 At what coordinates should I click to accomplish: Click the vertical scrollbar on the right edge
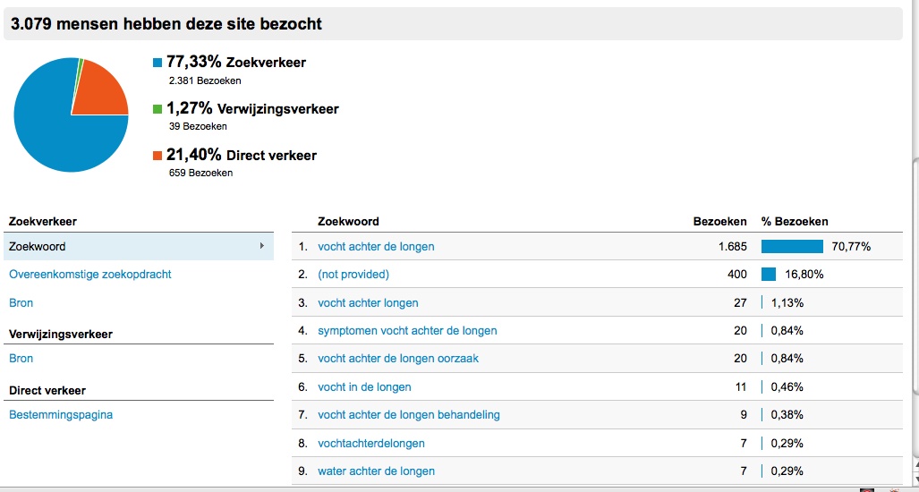click(x=915, y=276)
